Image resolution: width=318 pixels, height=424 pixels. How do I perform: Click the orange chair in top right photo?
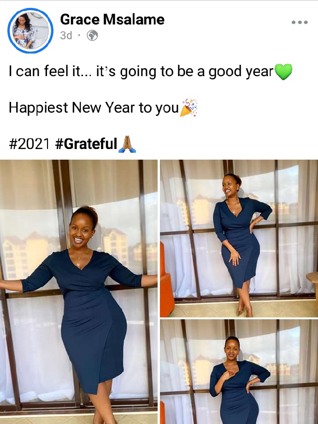tap(166, 281)
